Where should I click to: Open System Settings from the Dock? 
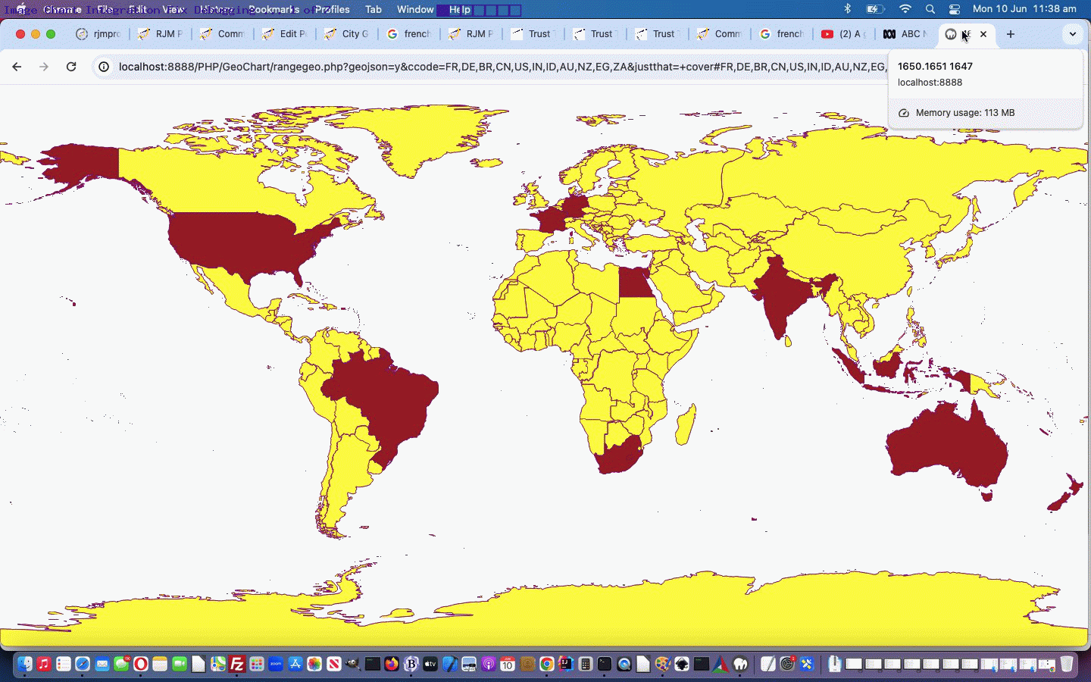(787, 665)
